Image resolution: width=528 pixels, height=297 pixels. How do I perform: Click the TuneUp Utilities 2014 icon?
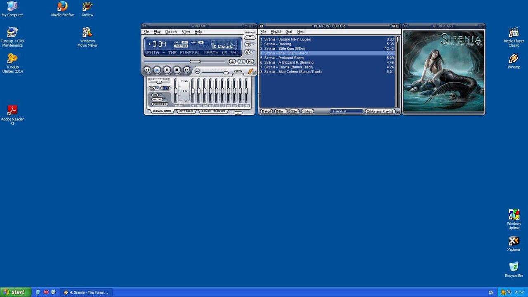(12, 63)
